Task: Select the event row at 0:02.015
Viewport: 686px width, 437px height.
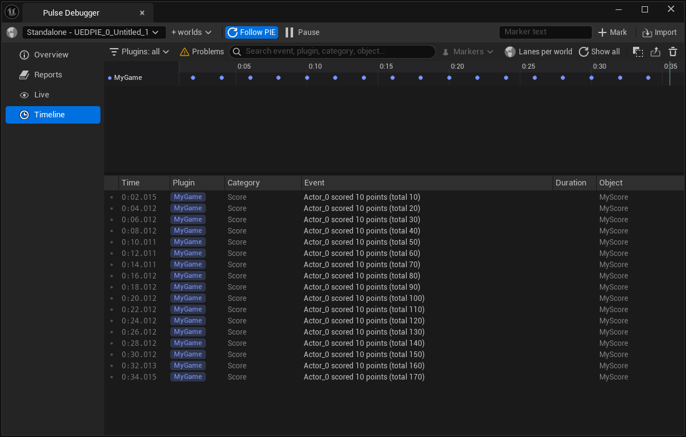Action: (394, 197)
